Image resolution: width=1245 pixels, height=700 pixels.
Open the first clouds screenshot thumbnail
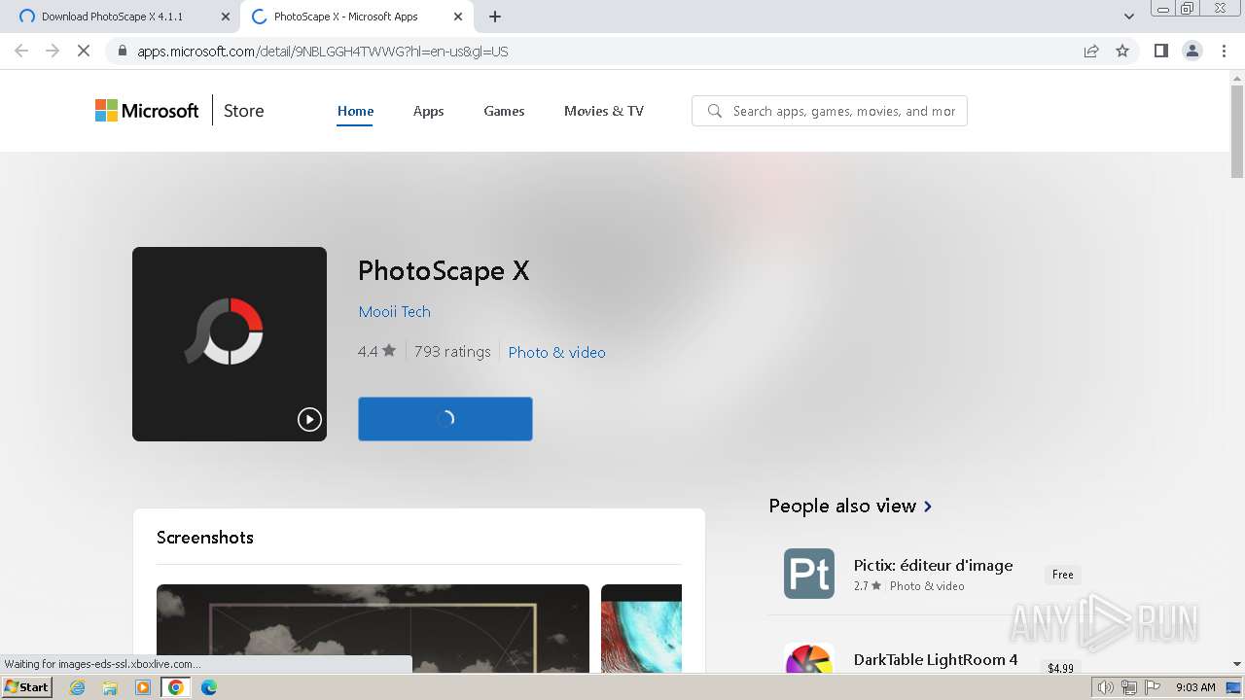(373, 628)
